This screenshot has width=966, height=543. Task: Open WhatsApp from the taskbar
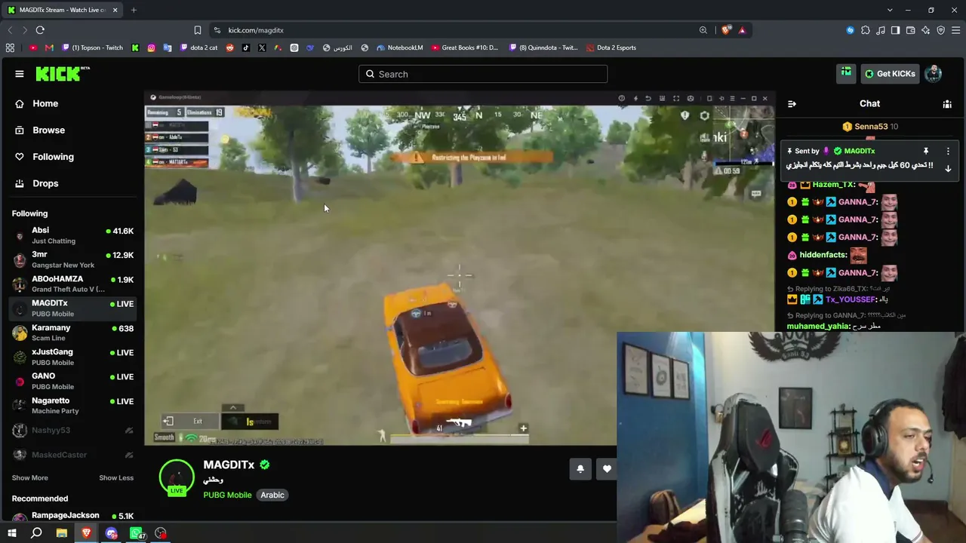pyautogui.click(x=136, y=533)
